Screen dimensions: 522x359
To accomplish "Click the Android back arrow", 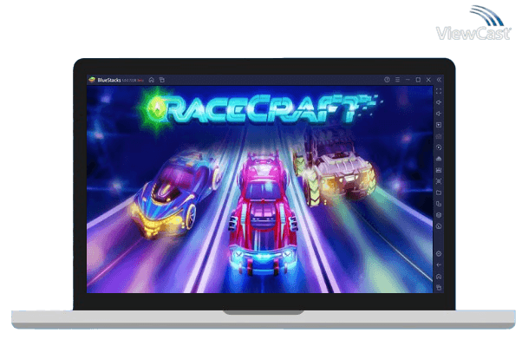I will coord(439,265).
